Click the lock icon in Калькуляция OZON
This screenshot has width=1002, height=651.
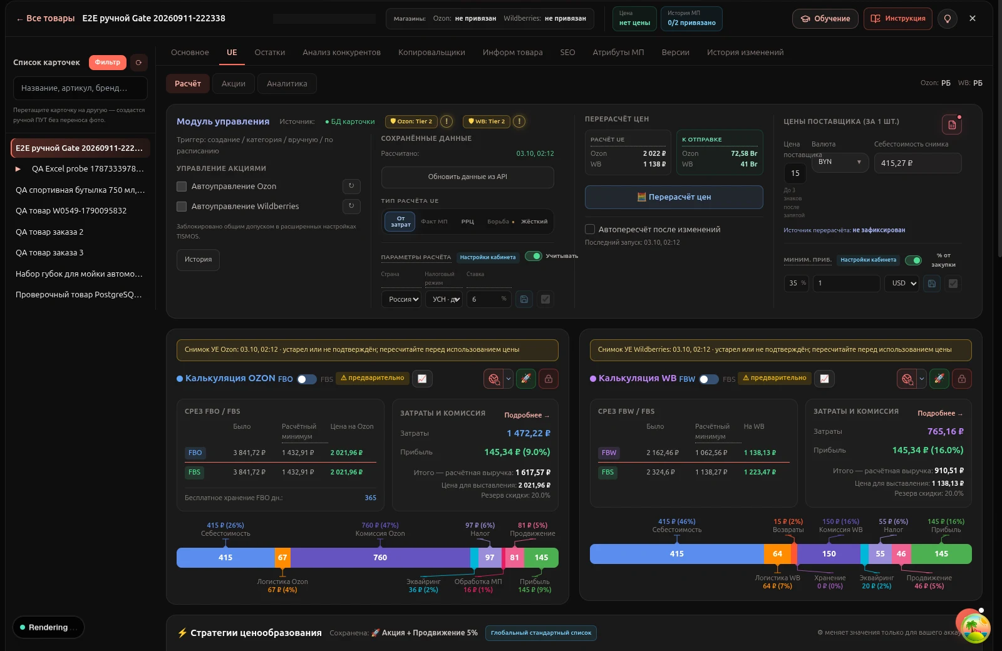pyautogui.click(x=549, y=379)
